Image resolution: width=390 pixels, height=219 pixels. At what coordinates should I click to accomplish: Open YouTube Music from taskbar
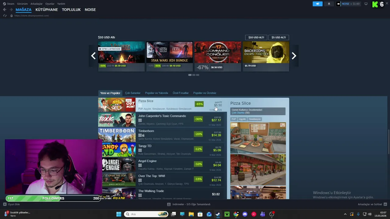tap(253, 214)
